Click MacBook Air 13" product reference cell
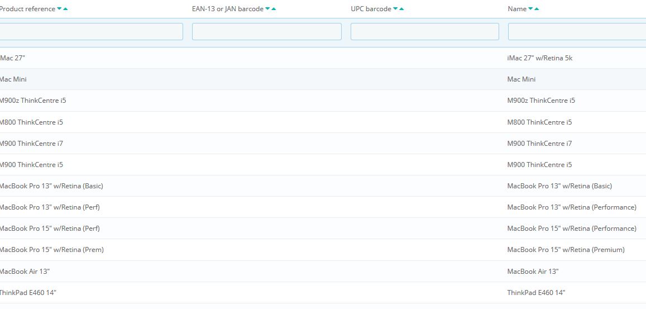The image size is (646, 309). click(25, 272)
